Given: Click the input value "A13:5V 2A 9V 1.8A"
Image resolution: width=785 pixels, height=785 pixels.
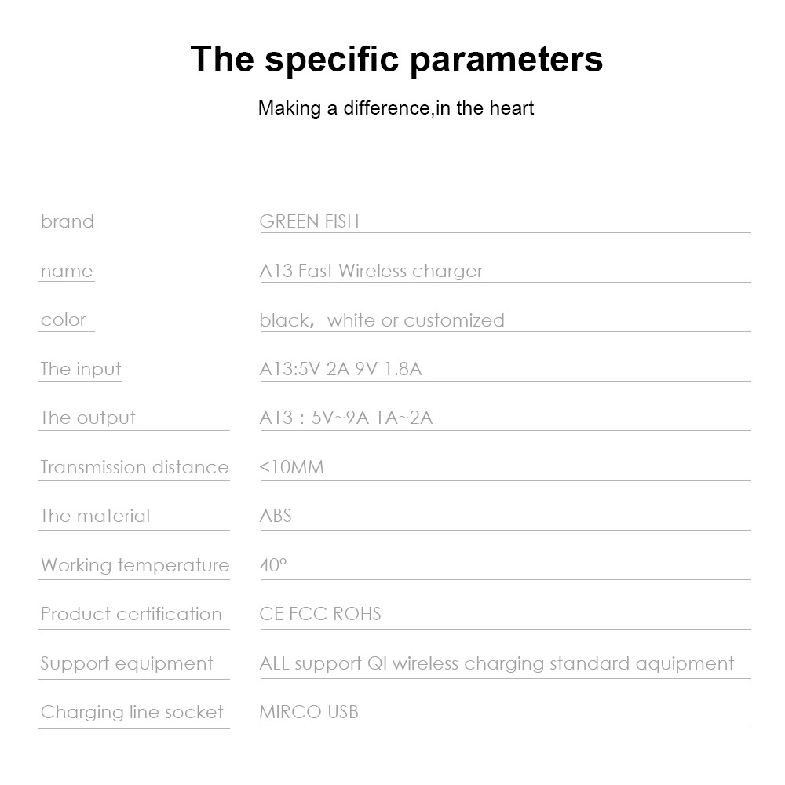Looking at the screenshot, I should pos(340,369).
